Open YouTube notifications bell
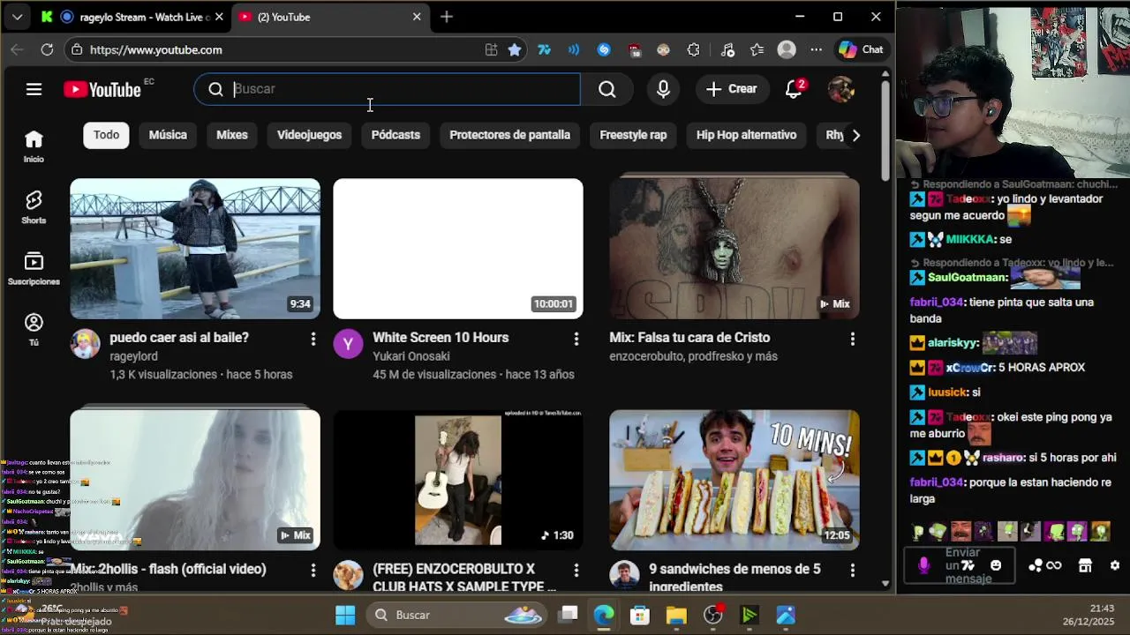This screenshot has height=635, width=1130. [794, 89]
